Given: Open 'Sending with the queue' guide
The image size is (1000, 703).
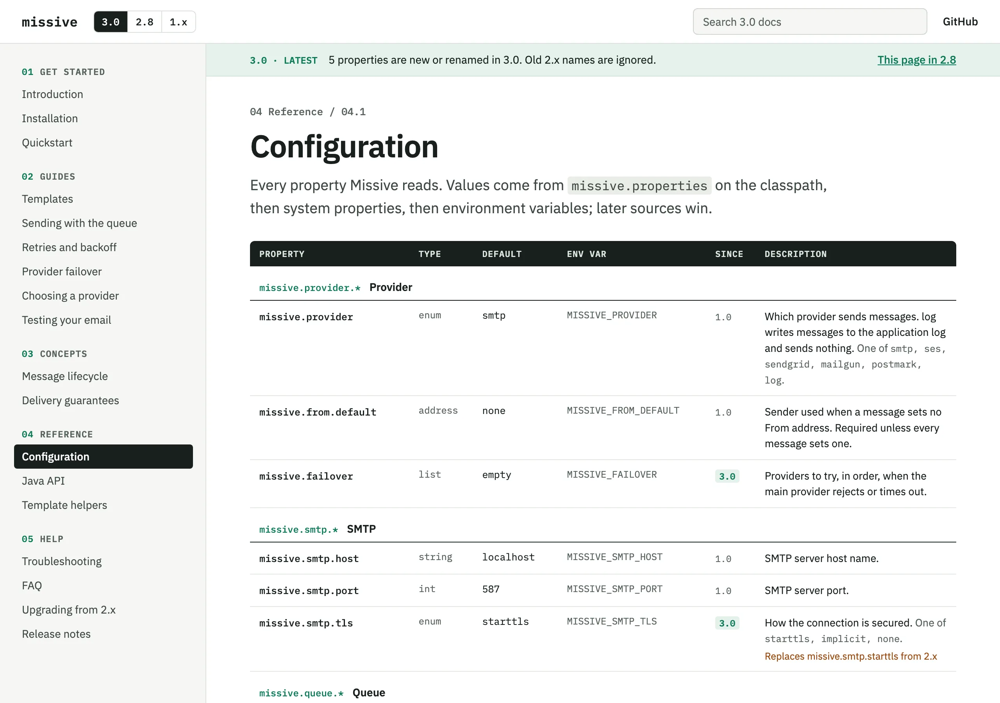Looking at the screenshot, I should coord(79,223).
